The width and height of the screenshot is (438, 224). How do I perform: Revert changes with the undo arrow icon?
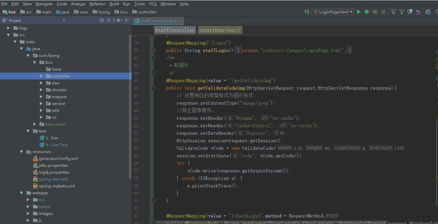(418, 12)
